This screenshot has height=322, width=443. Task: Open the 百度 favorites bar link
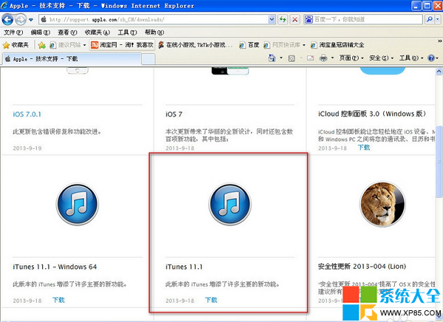click(250, 45)
